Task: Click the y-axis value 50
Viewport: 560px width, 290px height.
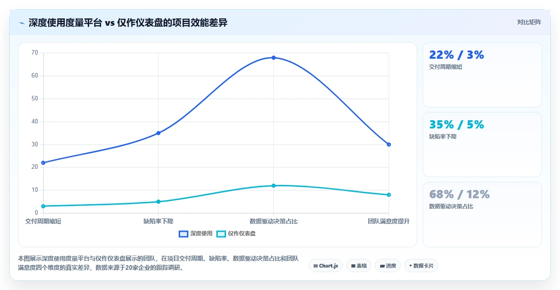Action: point(35,99)
